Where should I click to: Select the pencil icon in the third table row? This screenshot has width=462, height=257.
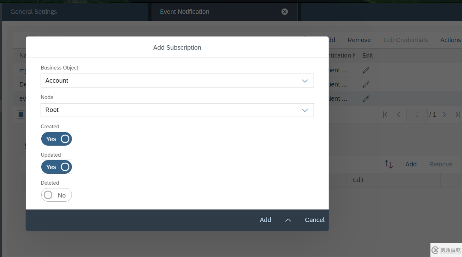pyautogui.click(x=365, y=98)
